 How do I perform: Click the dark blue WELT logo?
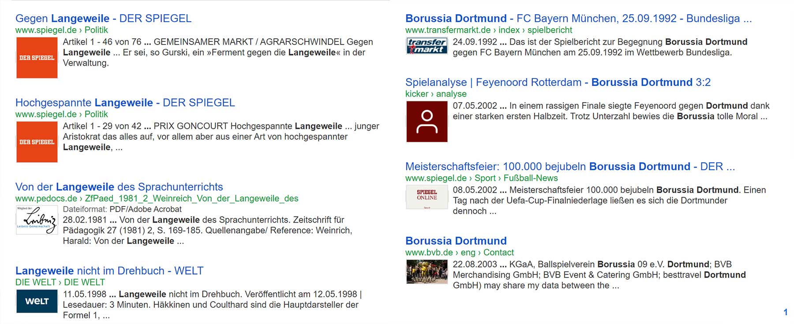pyautogui.click(x=37, y=301)
